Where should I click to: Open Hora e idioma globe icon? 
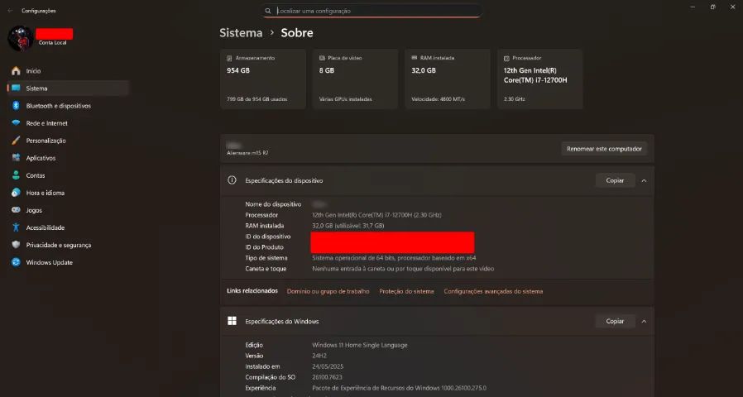coord(16,193)
